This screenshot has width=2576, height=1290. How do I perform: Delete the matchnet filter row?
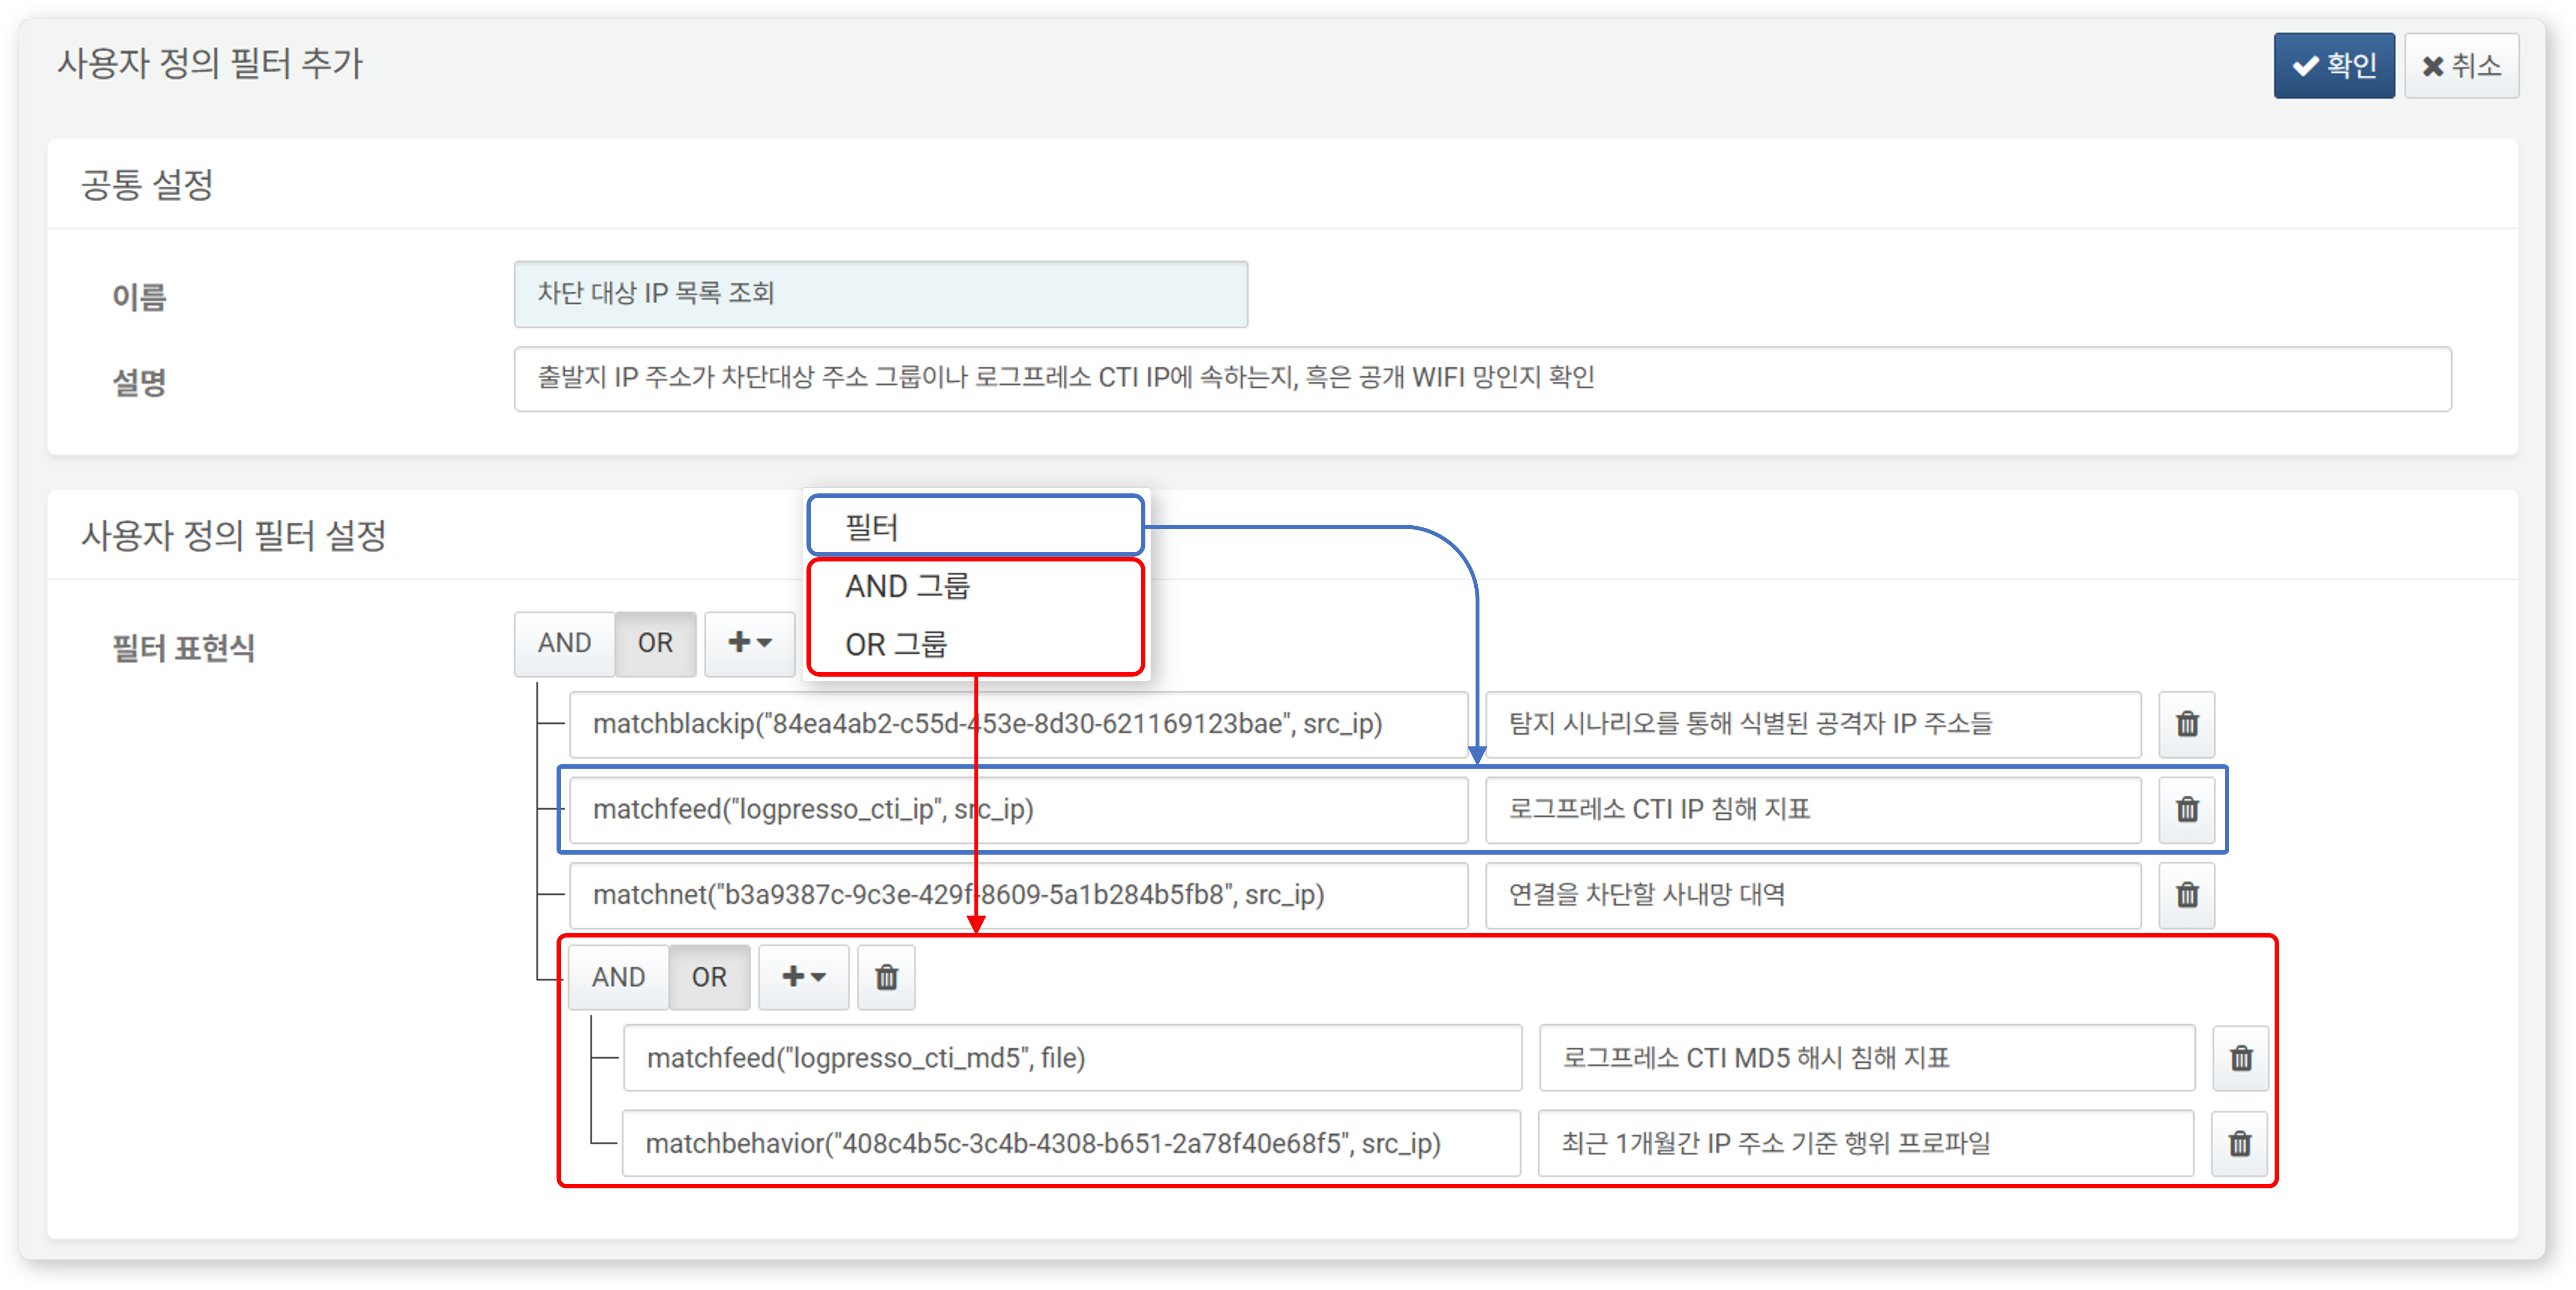click(x=2187, y=895)
